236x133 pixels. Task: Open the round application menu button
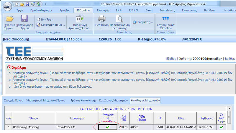click(7, 6)
